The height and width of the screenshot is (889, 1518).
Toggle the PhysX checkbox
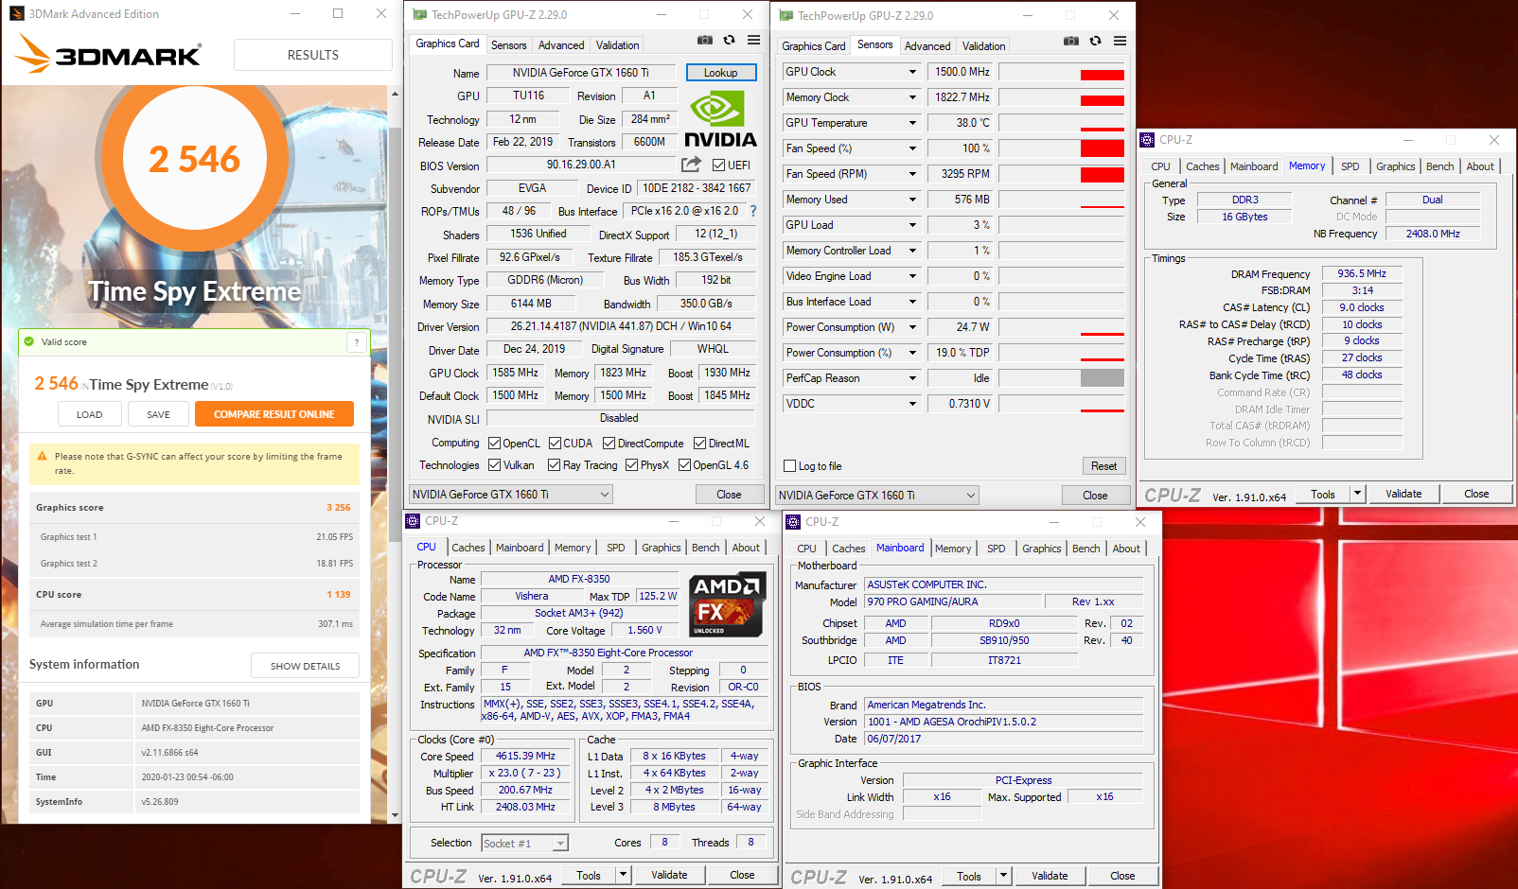(x=631, y=464)
